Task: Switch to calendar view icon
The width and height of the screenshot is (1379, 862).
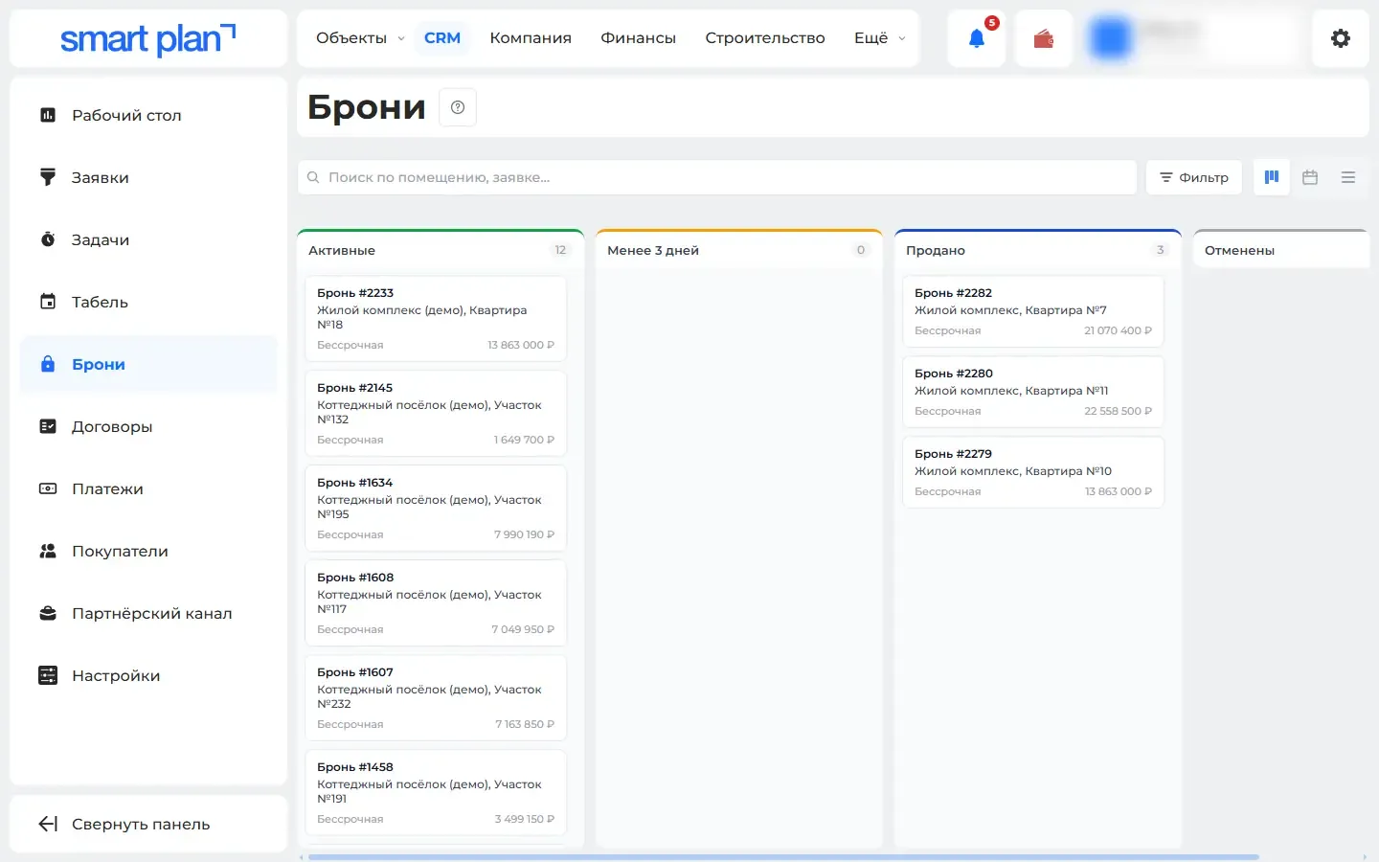Action: tap(1310, 177)
